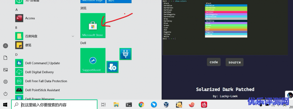Launch the SupportAssist tile
The image size is (293, 109).
coord(93,60)
